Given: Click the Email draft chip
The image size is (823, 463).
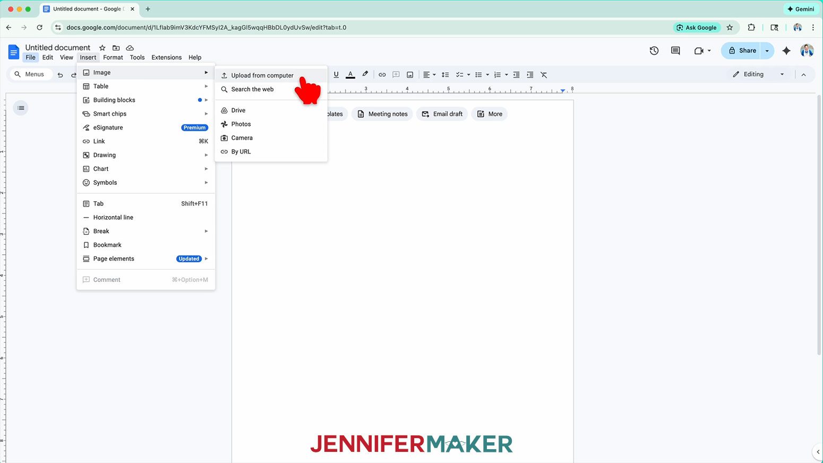Looking at the screenshot, I should (x=442, y=114).
